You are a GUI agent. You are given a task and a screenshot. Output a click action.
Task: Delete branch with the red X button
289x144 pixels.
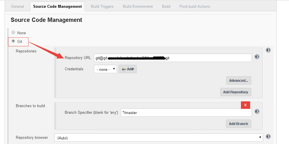(245, 105)
